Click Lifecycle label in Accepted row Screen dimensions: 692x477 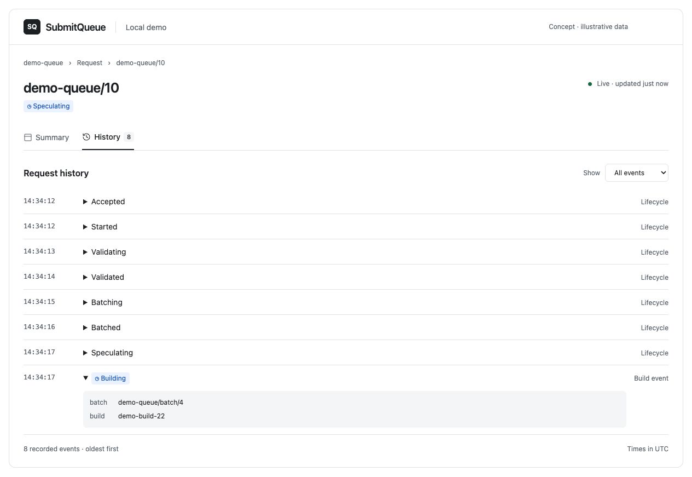(654, 202)
